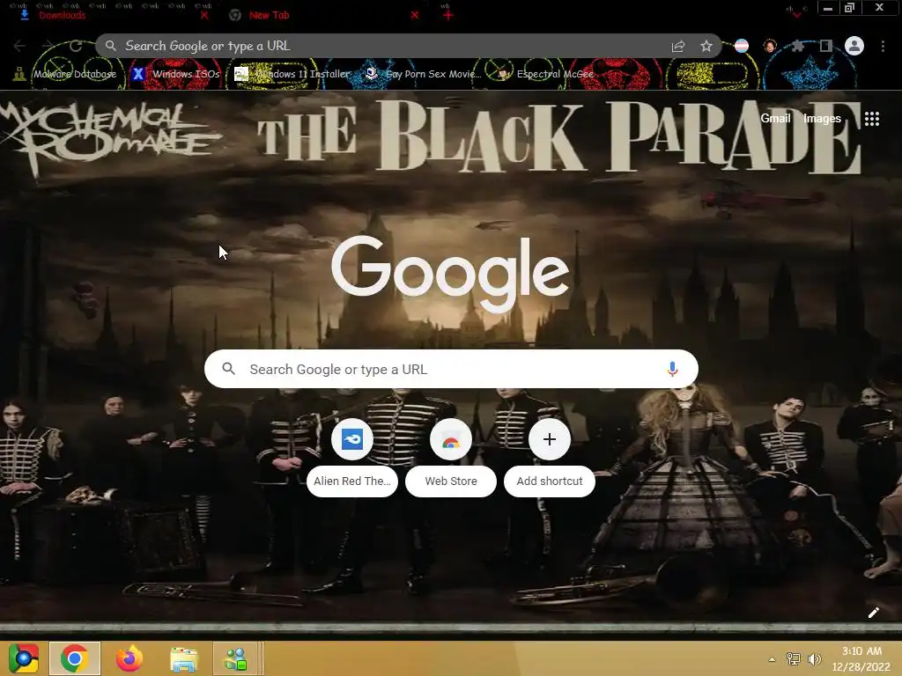Open the Google apps grid

pyautogui.click(x=872, y=119)
